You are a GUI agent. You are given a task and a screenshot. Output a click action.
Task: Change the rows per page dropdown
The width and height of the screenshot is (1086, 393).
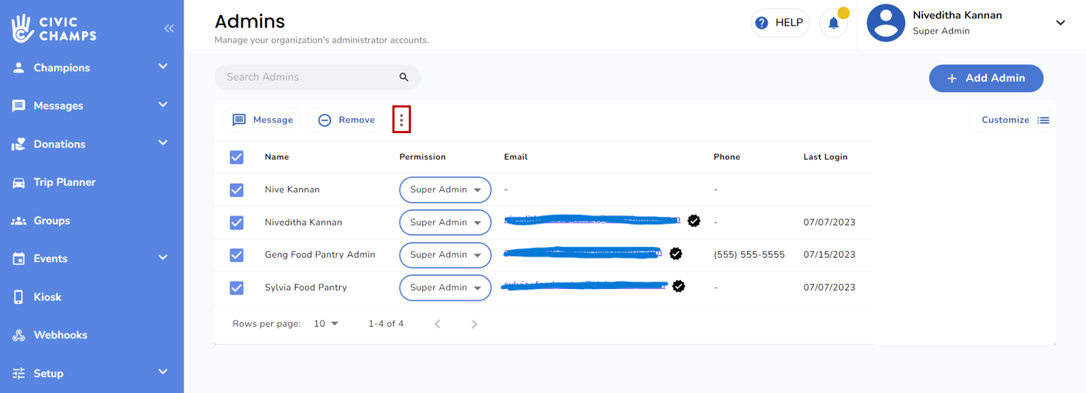326,324
